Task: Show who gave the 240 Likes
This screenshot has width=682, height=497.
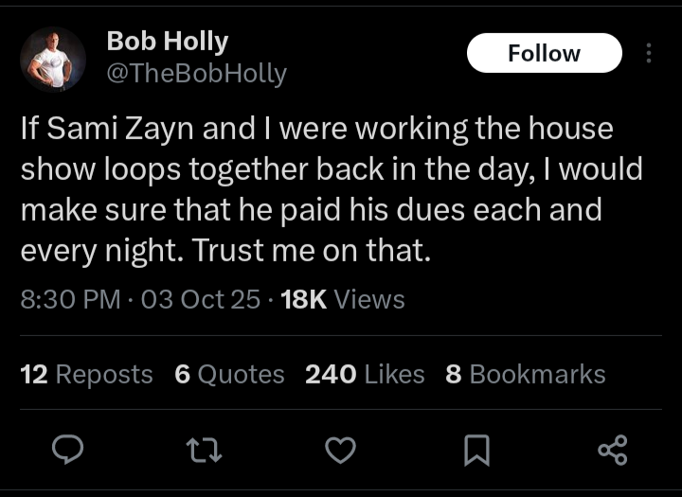Action: point(365,374)
